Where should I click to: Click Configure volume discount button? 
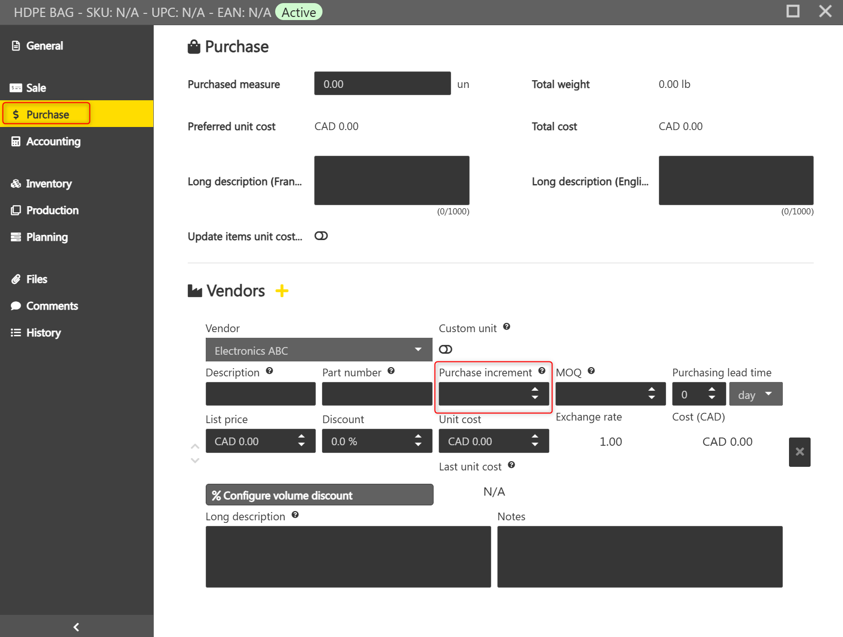click(x=319, y=495)
